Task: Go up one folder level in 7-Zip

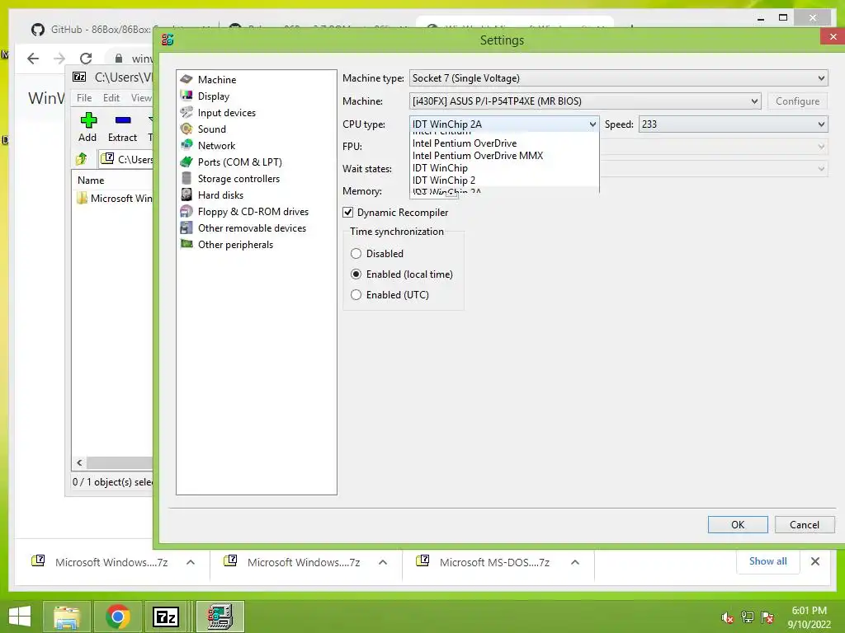Action: pos(82,159)
